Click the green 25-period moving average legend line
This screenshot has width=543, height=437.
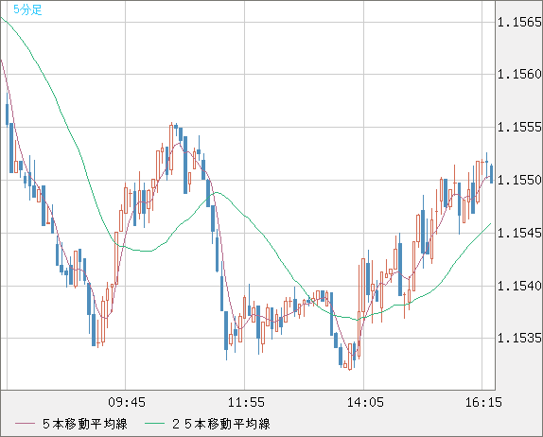click(154, 424)
